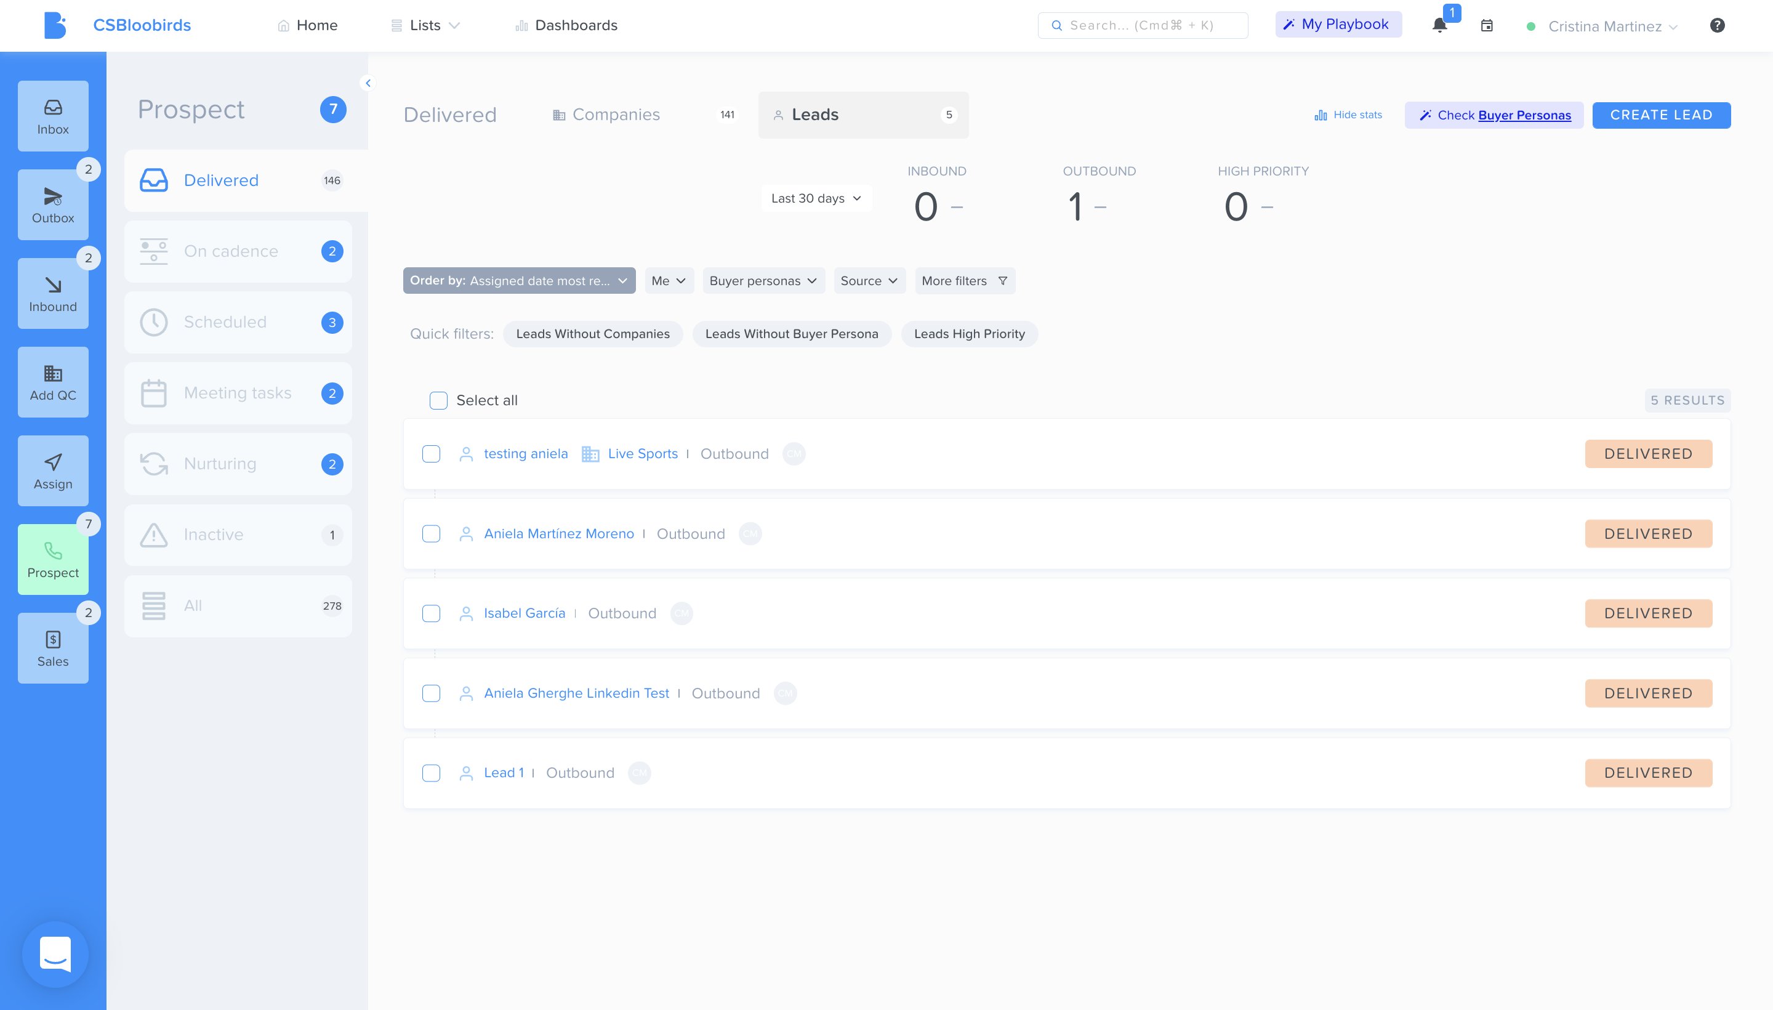The height and width of the screenshot is (1010, 1773).
Task: Select Delivered in Prospect panel
Action: [x=246, y=181]
